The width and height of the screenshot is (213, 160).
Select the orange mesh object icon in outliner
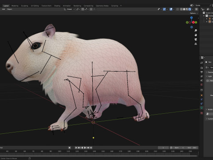click(209, 22)
